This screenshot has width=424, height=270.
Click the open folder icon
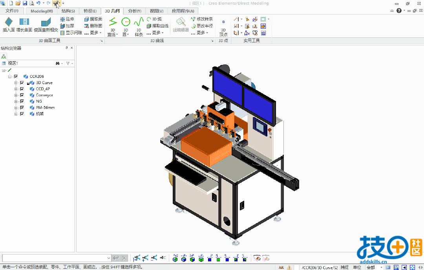click(x=18, y=3)
